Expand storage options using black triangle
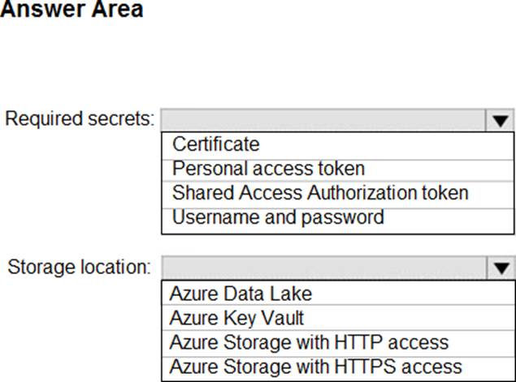Viewport: 516px width, 382px height. (x=500, y=268)
